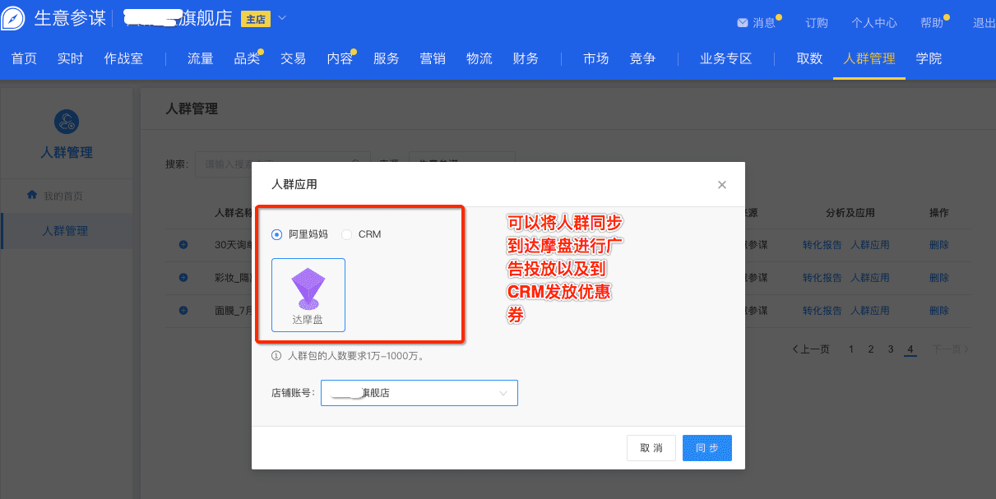The height and width of the screenshot is (499, 996).
Task: Go to the previous page 上一页
Action: [x=811, y=349]
